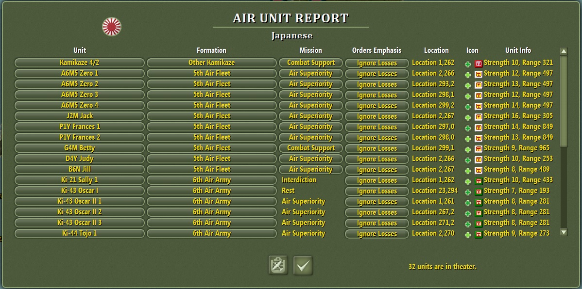The width and height of the screenshot is (582, 289).
Task: Open the air unit report clipboard icon
Action: [x=277, y=265]
